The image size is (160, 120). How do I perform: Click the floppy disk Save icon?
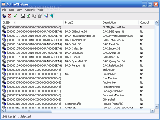pyautogui.click(x=23, y=16)
